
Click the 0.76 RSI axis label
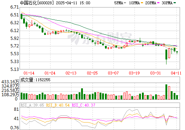click(15, 128)
